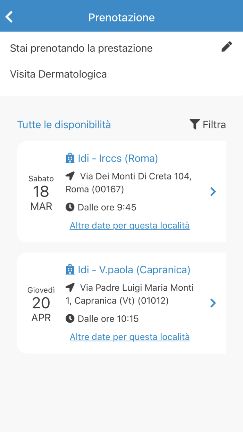This screenshot has width=243, height=432.
Task: Open the Filtra funnel icon
Action: click(x=195, y=124)
